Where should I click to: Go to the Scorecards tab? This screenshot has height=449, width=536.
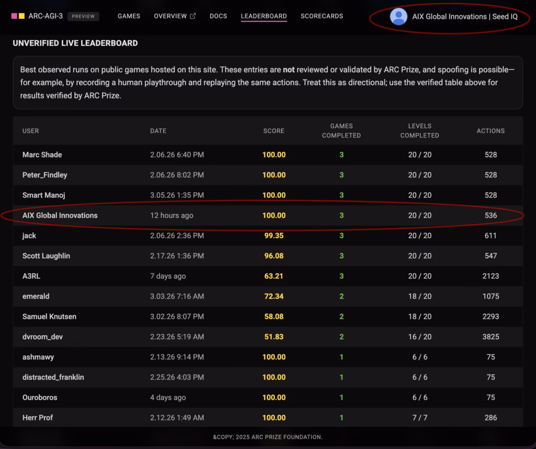(321, 16)
